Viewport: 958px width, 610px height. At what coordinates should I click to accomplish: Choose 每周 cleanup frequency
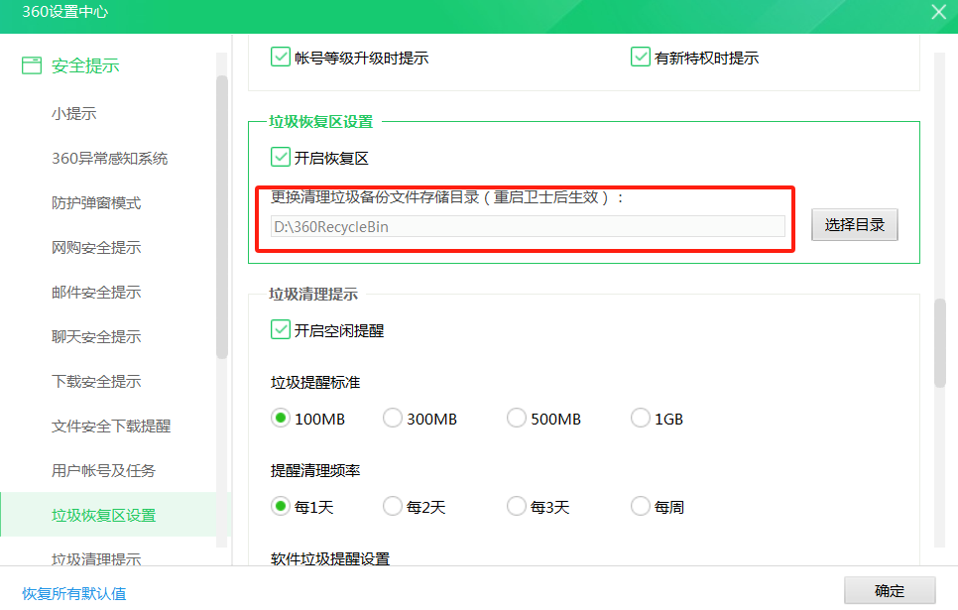pos(641,506)
